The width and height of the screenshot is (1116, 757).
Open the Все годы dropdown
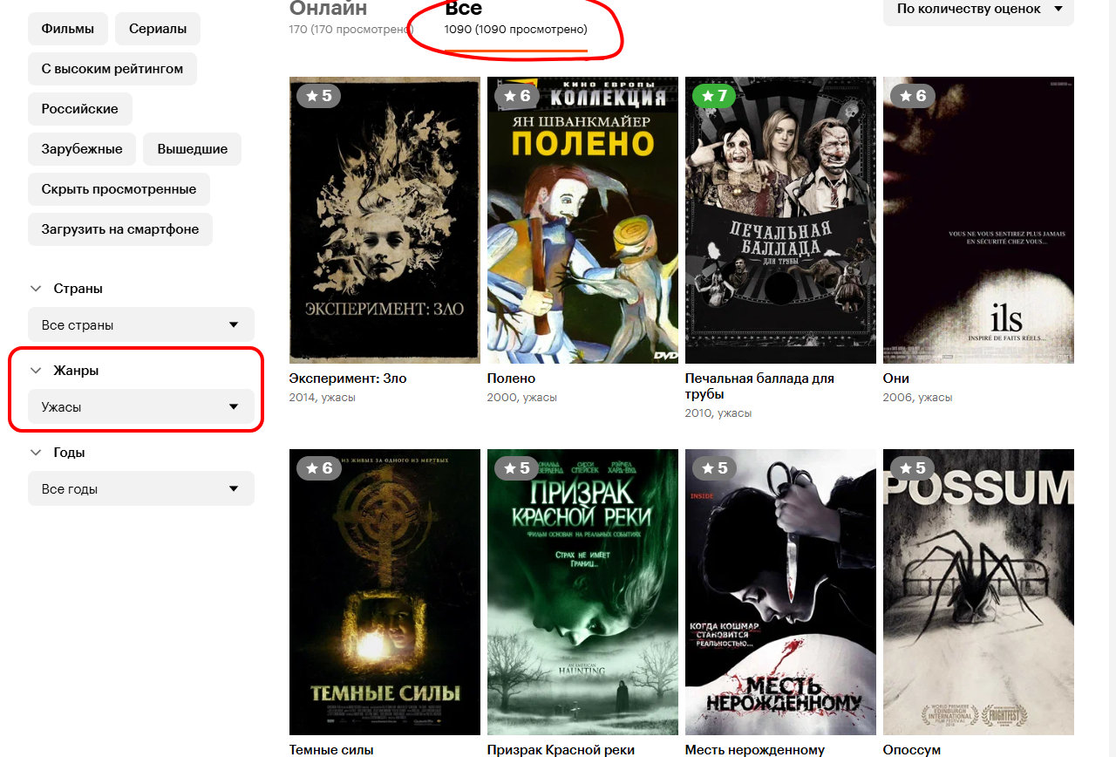pyautogui.click(x=141, y=488)
